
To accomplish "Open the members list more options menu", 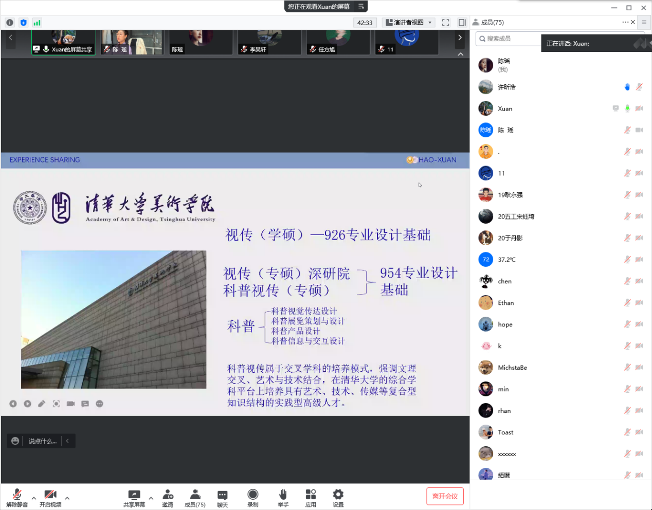I will point(625,22).
